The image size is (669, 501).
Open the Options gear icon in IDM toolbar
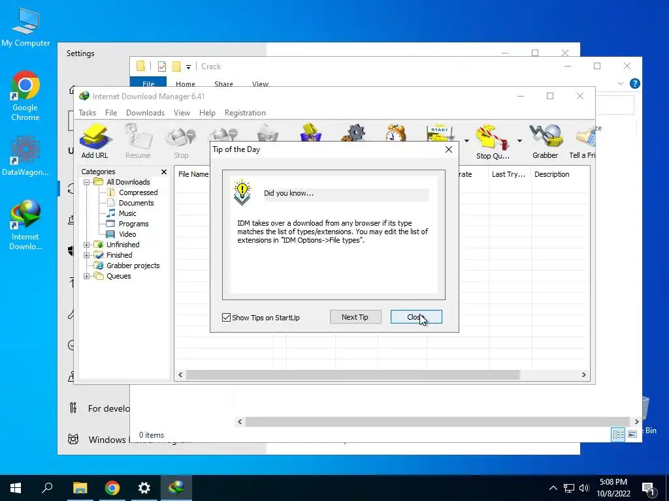[x=353, y=133]
